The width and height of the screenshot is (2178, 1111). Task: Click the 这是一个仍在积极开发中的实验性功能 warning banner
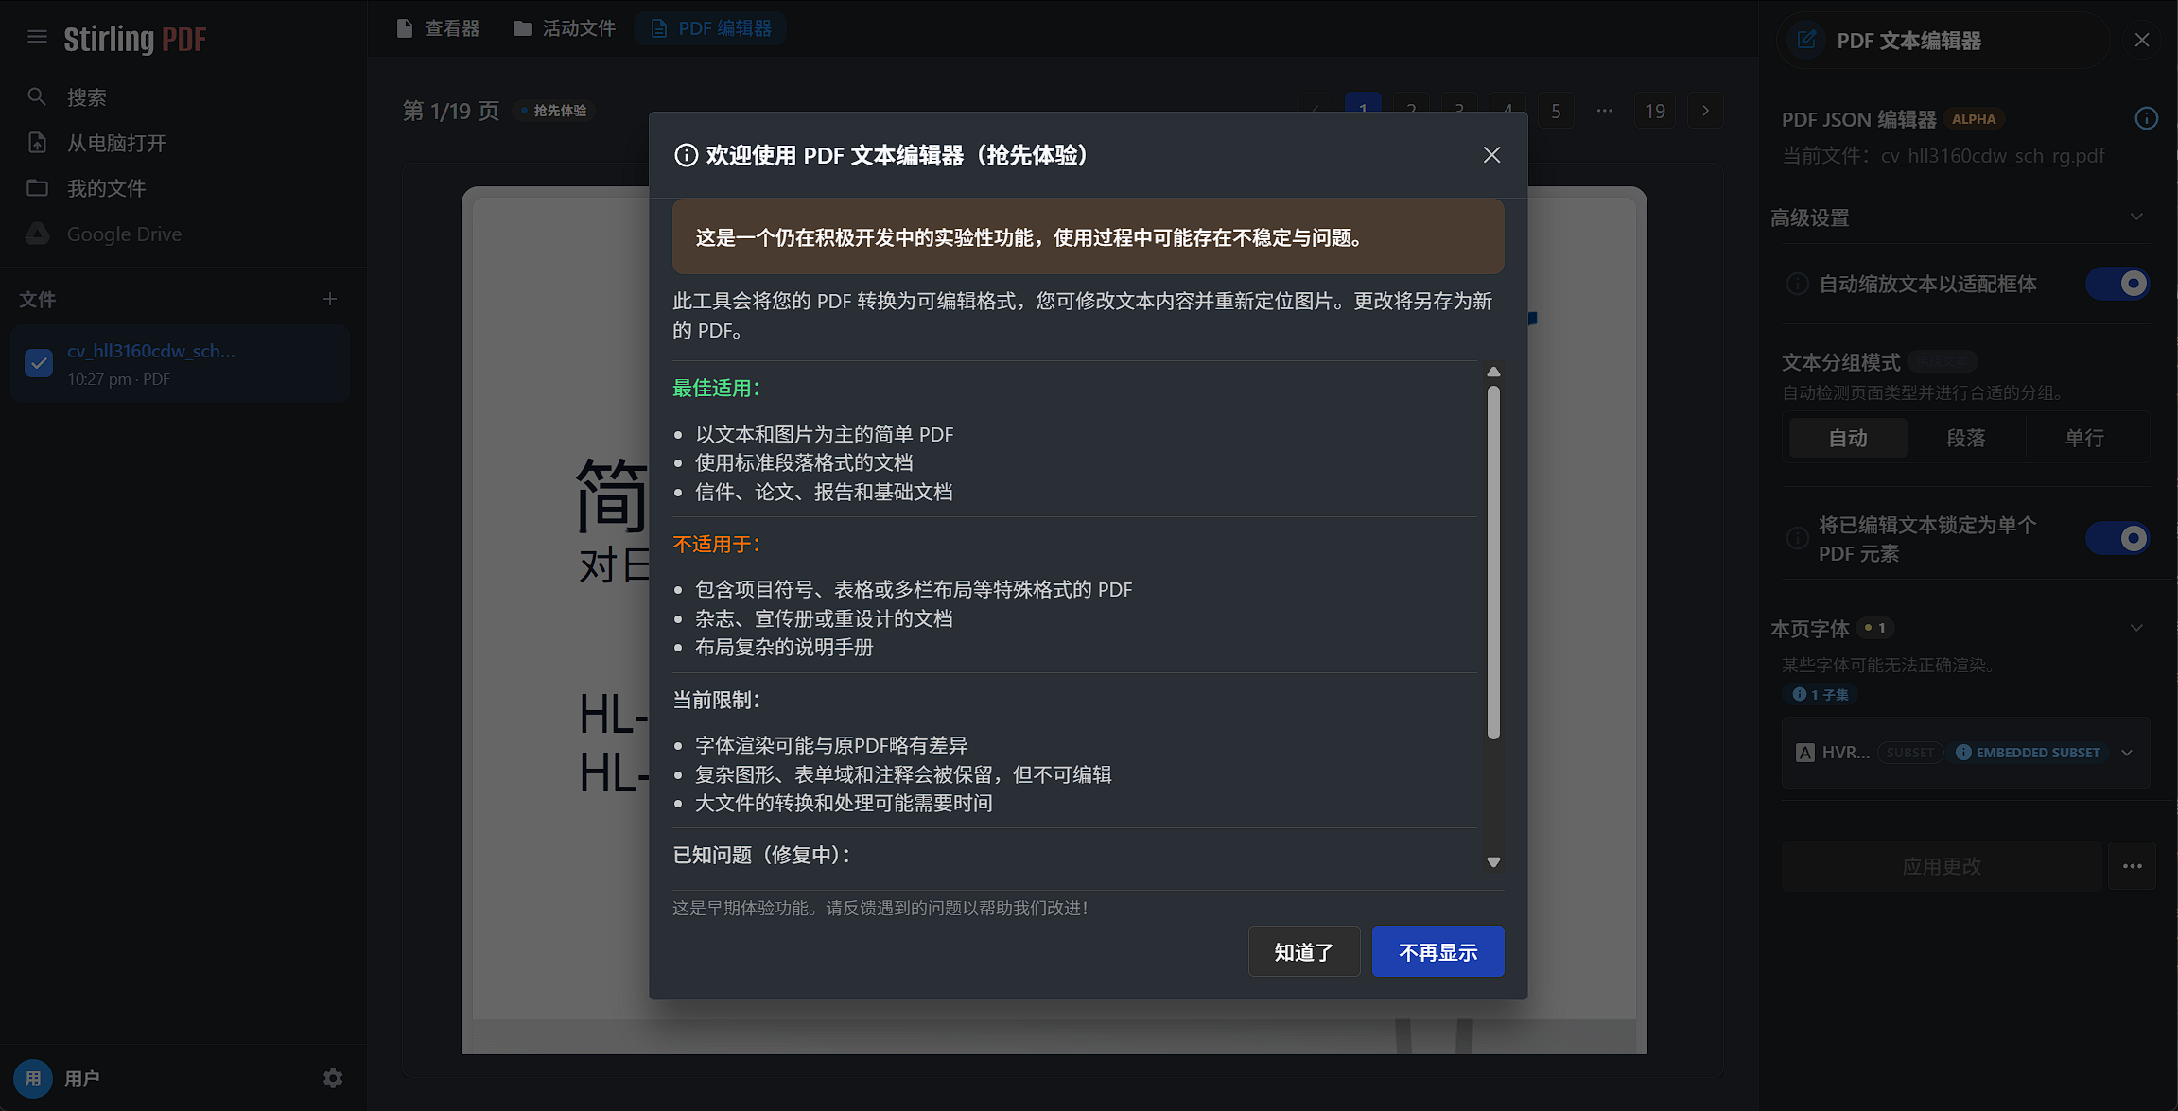pos(1088,236)
